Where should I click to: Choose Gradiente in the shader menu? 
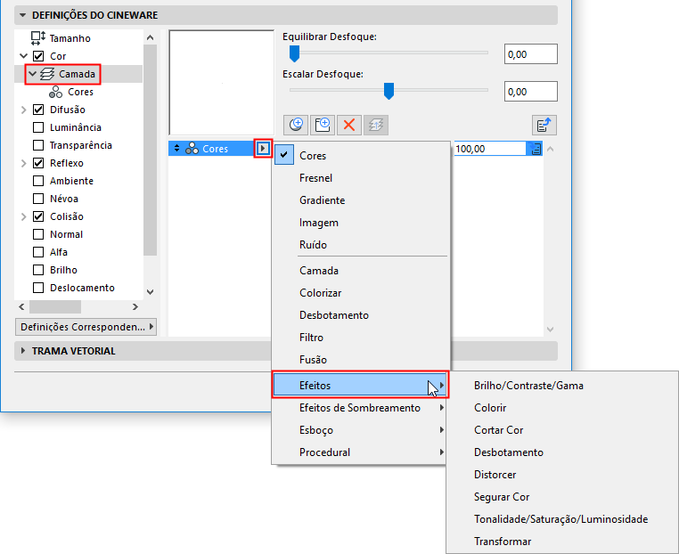click(361, 200)
